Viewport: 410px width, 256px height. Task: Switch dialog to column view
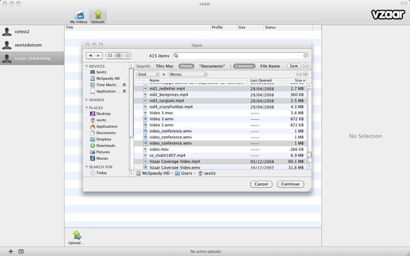pos(127,55)
